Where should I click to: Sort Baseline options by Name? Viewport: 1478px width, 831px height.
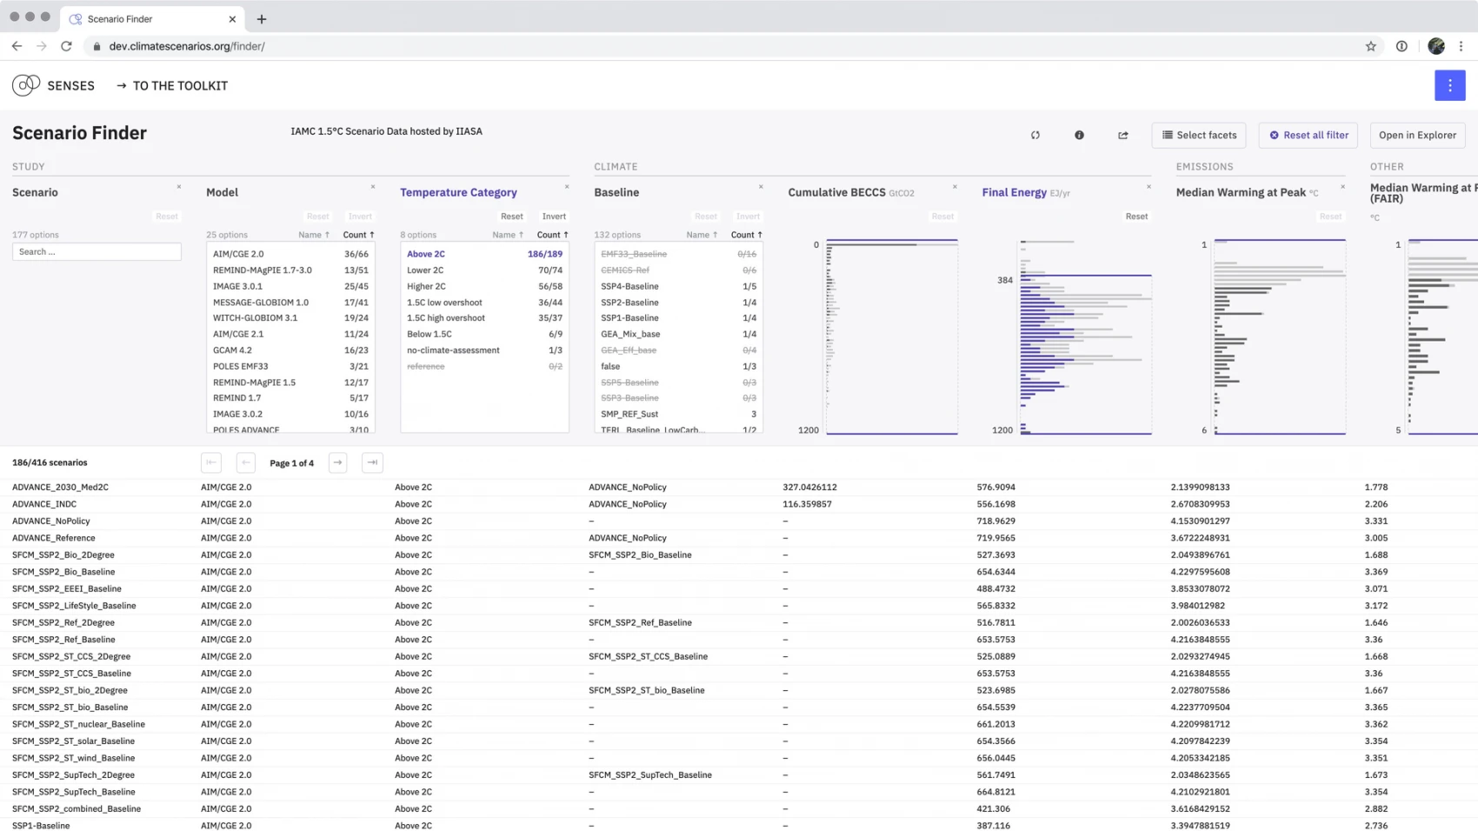coord(701,235)
